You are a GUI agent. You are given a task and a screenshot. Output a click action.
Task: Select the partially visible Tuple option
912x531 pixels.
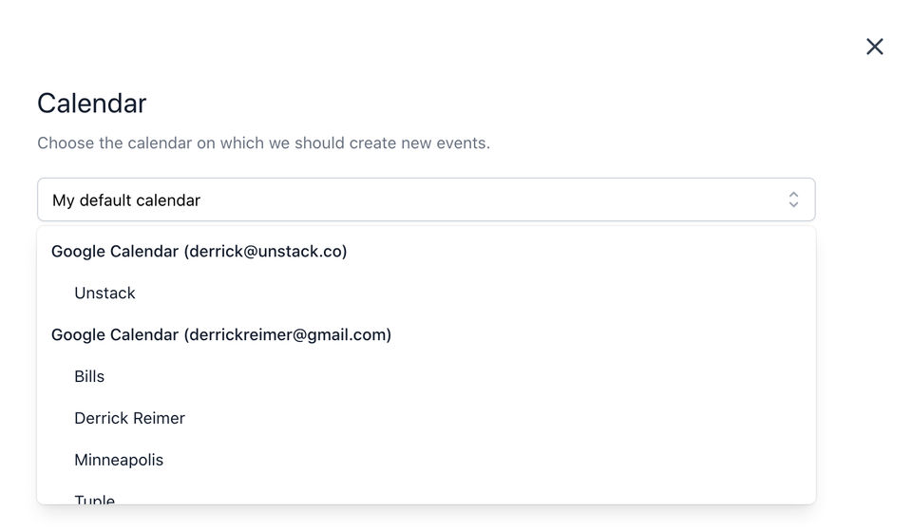(x=95, y=498)
